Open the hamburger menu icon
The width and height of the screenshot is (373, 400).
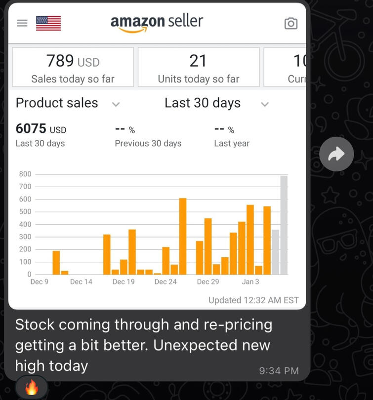pyautogui.click(x=22, y=23)
